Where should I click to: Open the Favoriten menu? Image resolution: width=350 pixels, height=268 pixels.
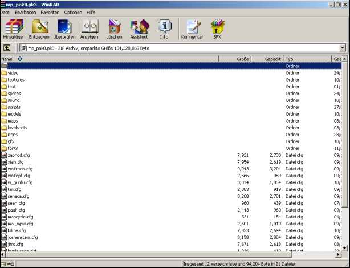pyautogui.click(x=50, y=12)
